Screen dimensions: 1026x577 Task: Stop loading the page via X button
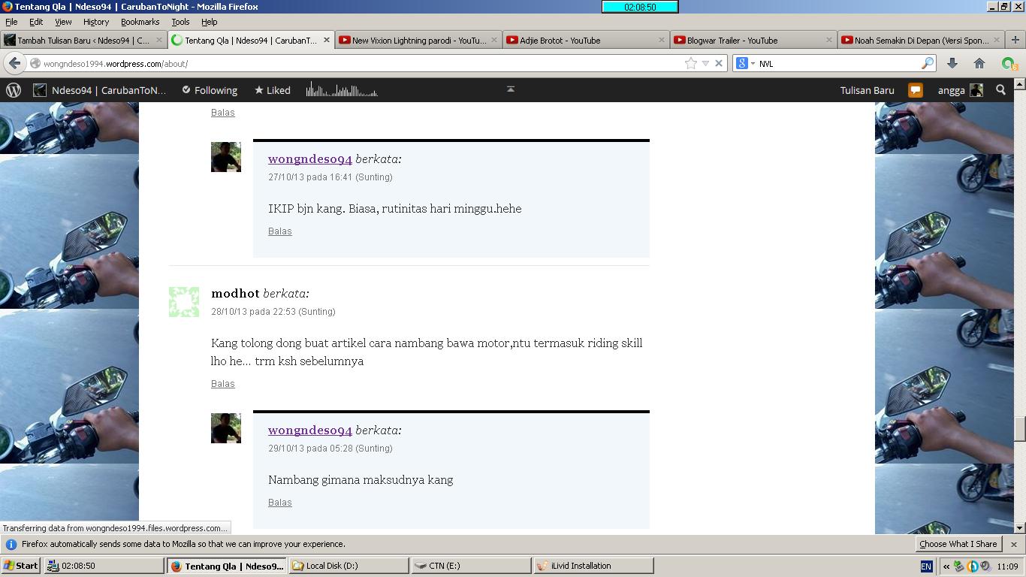click(x=719, y=64)
